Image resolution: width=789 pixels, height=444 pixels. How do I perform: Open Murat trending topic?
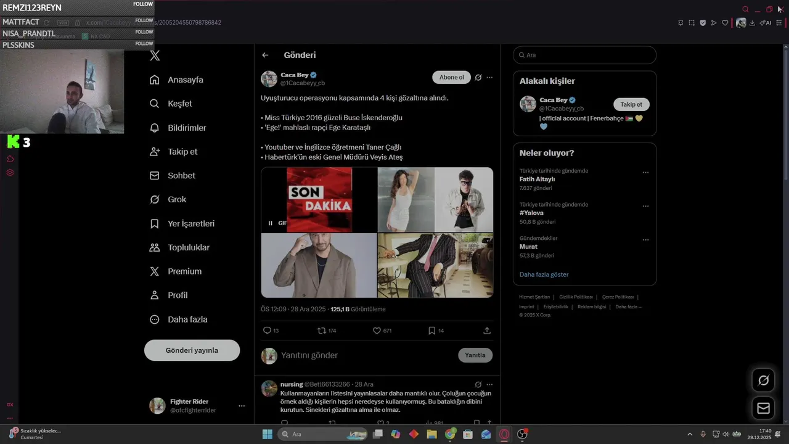point(528,247)
